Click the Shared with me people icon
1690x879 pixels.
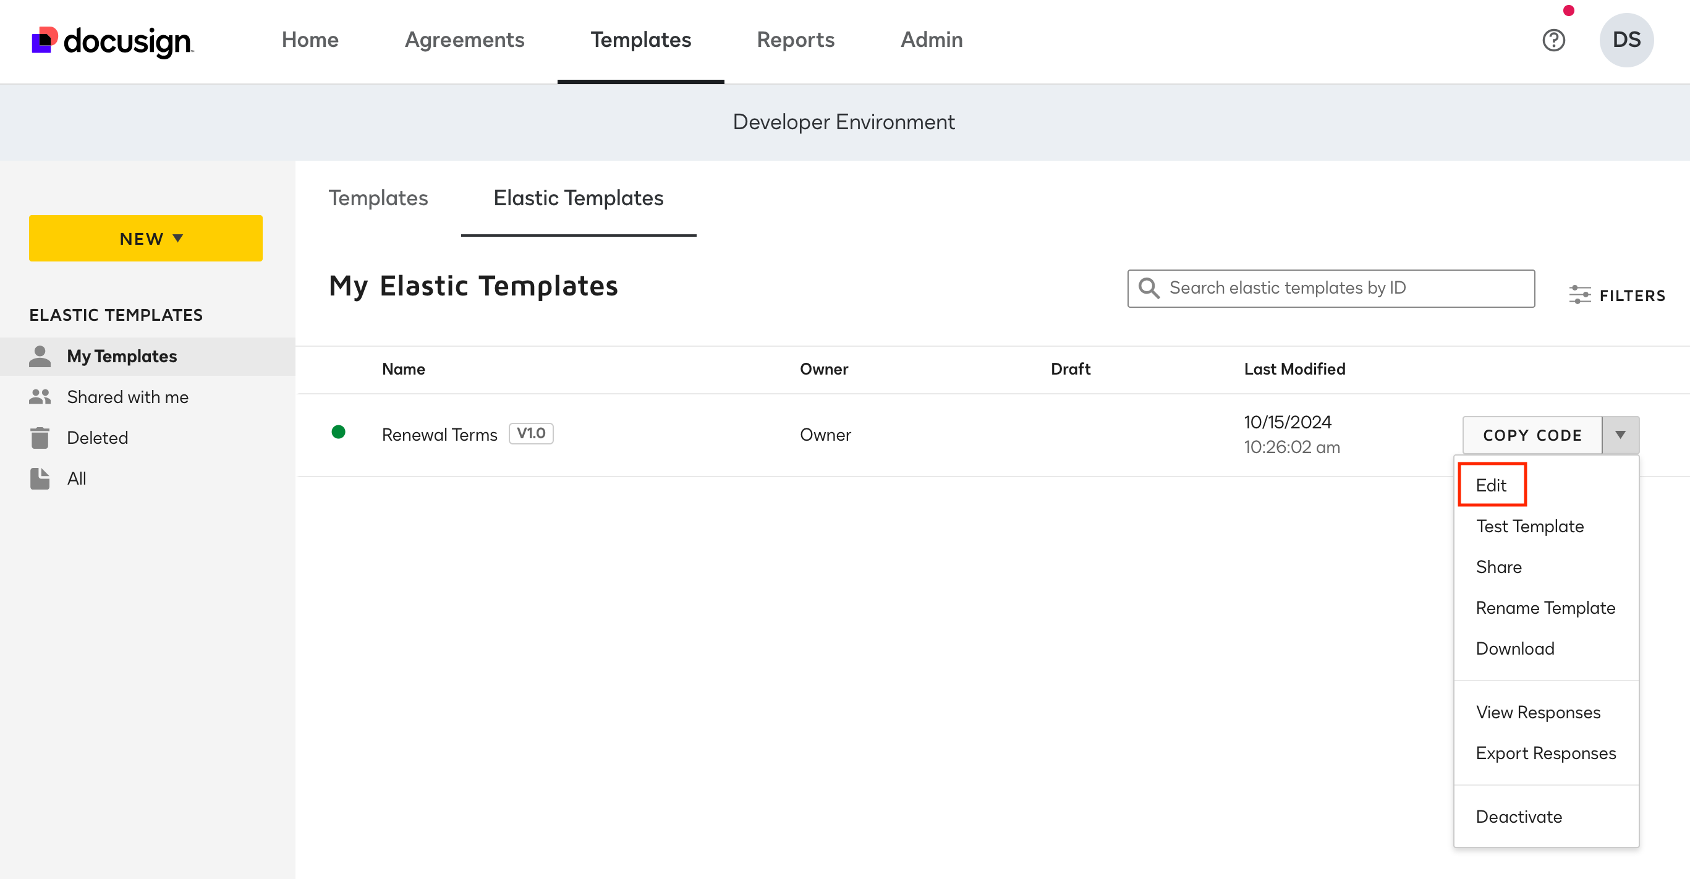(x=40, y=397)
